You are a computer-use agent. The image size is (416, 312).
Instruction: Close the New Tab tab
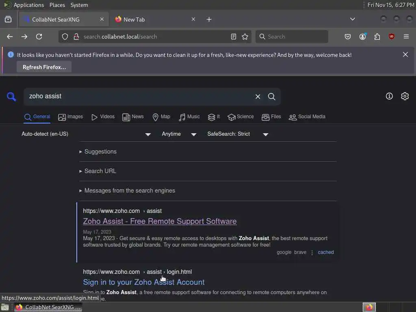(x=193, y=19)
